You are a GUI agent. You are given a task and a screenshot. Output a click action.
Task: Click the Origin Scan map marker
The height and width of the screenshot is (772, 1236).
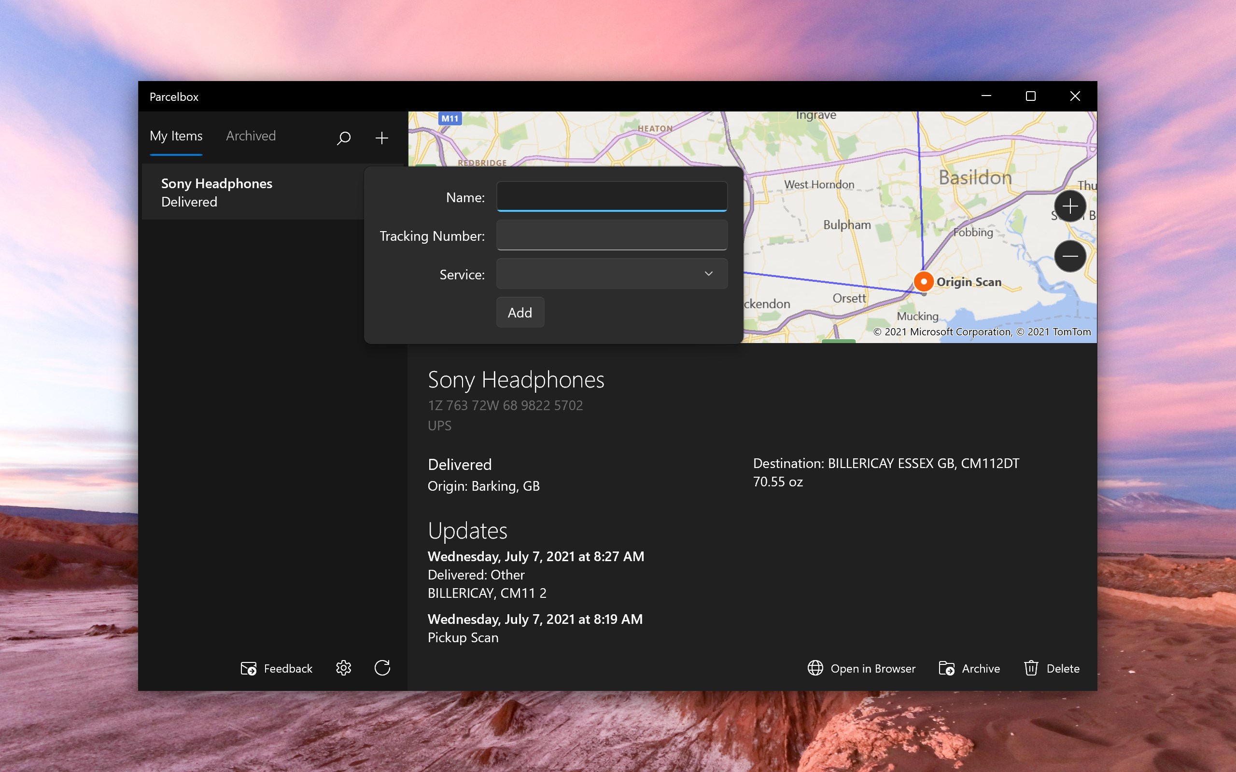pyautogui.click(x=923, y=281)
